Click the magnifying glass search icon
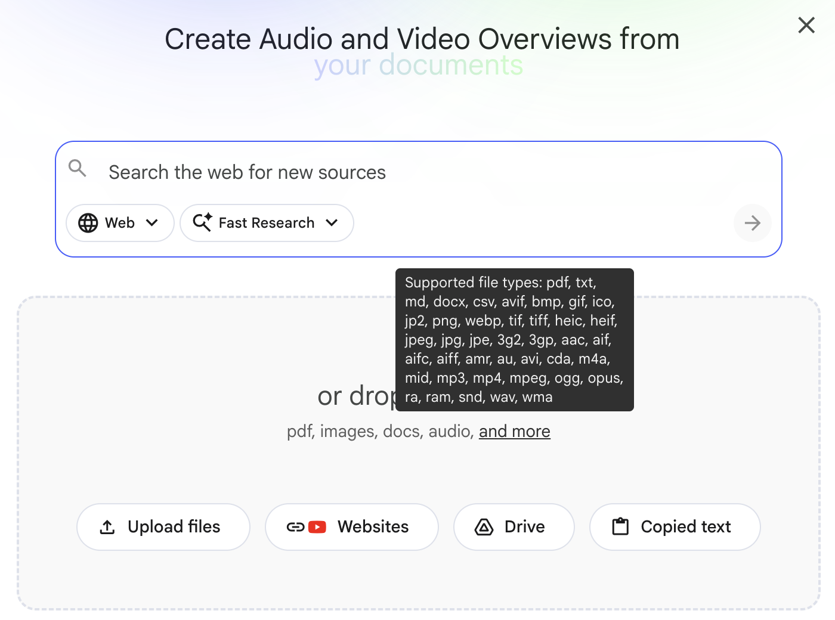The height and width of the screenshot is (620, 835). point(78,169)
